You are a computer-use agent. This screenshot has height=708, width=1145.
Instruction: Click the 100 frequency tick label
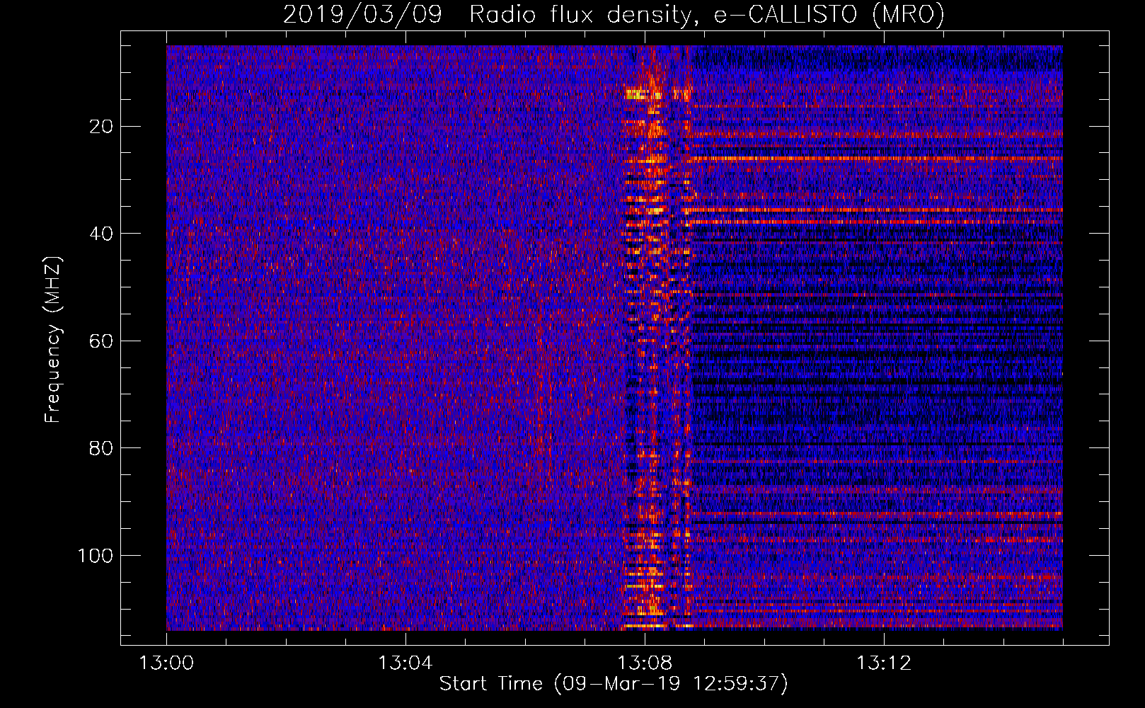(96, 556)
